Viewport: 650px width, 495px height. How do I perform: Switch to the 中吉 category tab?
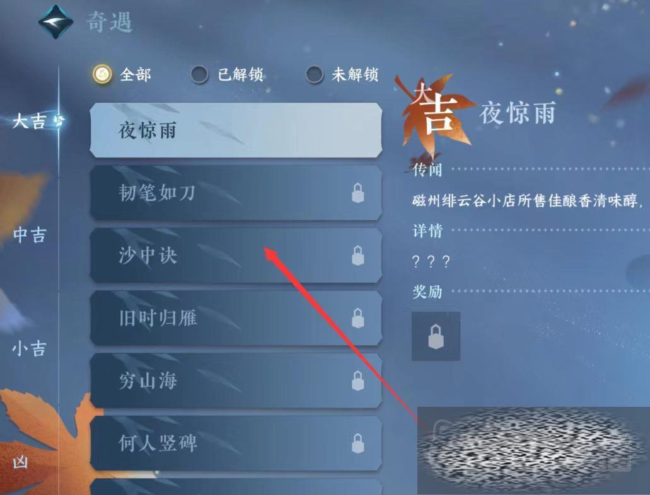click(x=29, y=235)
